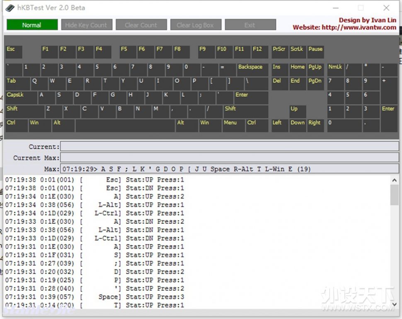Click the Del key tile

click(280, 84)
